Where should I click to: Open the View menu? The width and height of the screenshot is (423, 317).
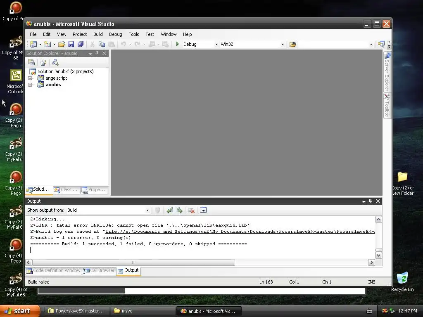(62, 34)
